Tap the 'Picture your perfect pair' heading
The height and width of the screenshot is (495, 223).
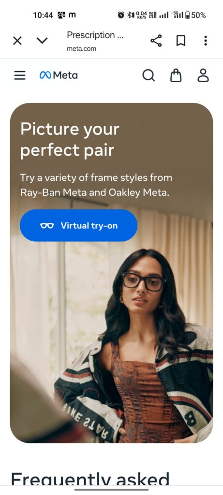(70, 140)
